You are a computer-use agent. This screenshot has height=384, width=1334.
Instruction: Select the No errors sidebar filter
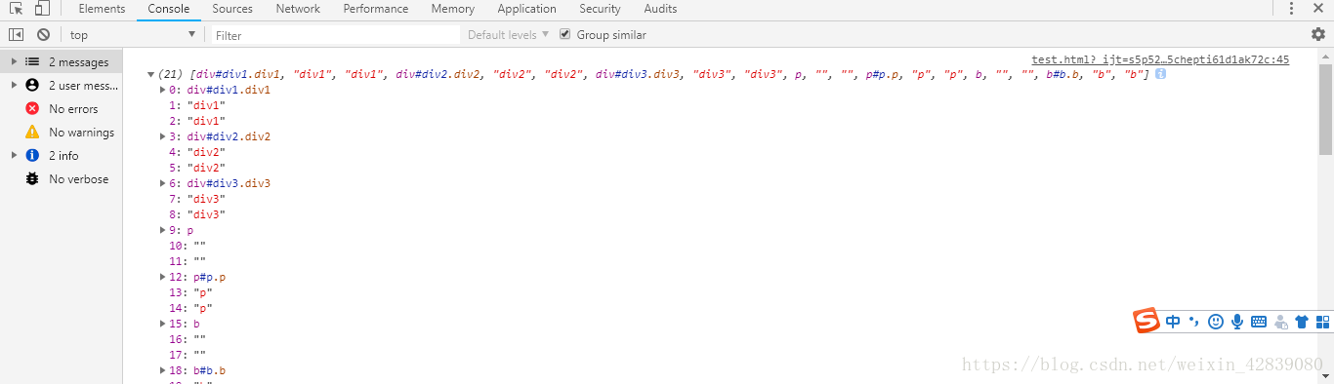click(62, 109)
